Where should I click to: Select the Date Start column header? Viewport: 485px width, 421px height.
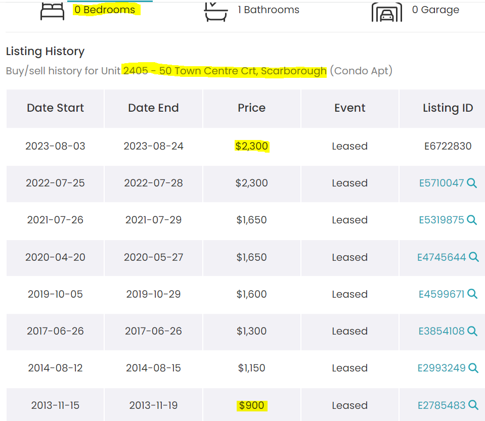(x=55, y=108)
